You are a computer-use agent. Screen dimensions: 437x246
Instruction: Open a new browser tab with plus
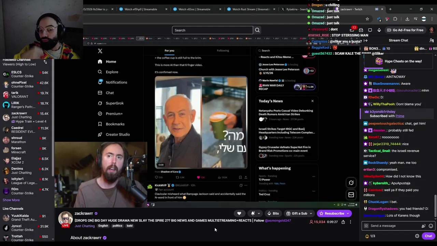390,9
